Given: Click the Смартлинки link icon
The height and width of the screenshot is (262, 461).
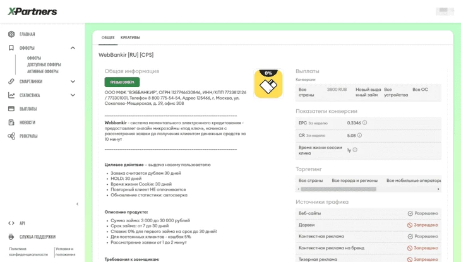Looking at the screenshot, I should point(11,81).
